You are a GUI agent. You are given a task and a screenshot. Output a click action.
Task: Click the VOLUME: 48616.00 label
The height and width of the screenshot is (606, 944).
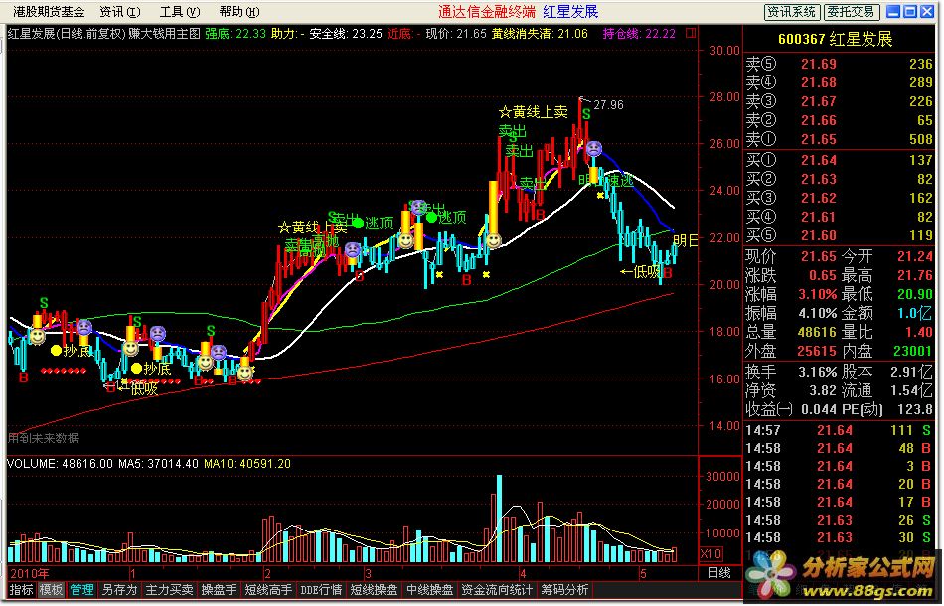click(60, 464)
